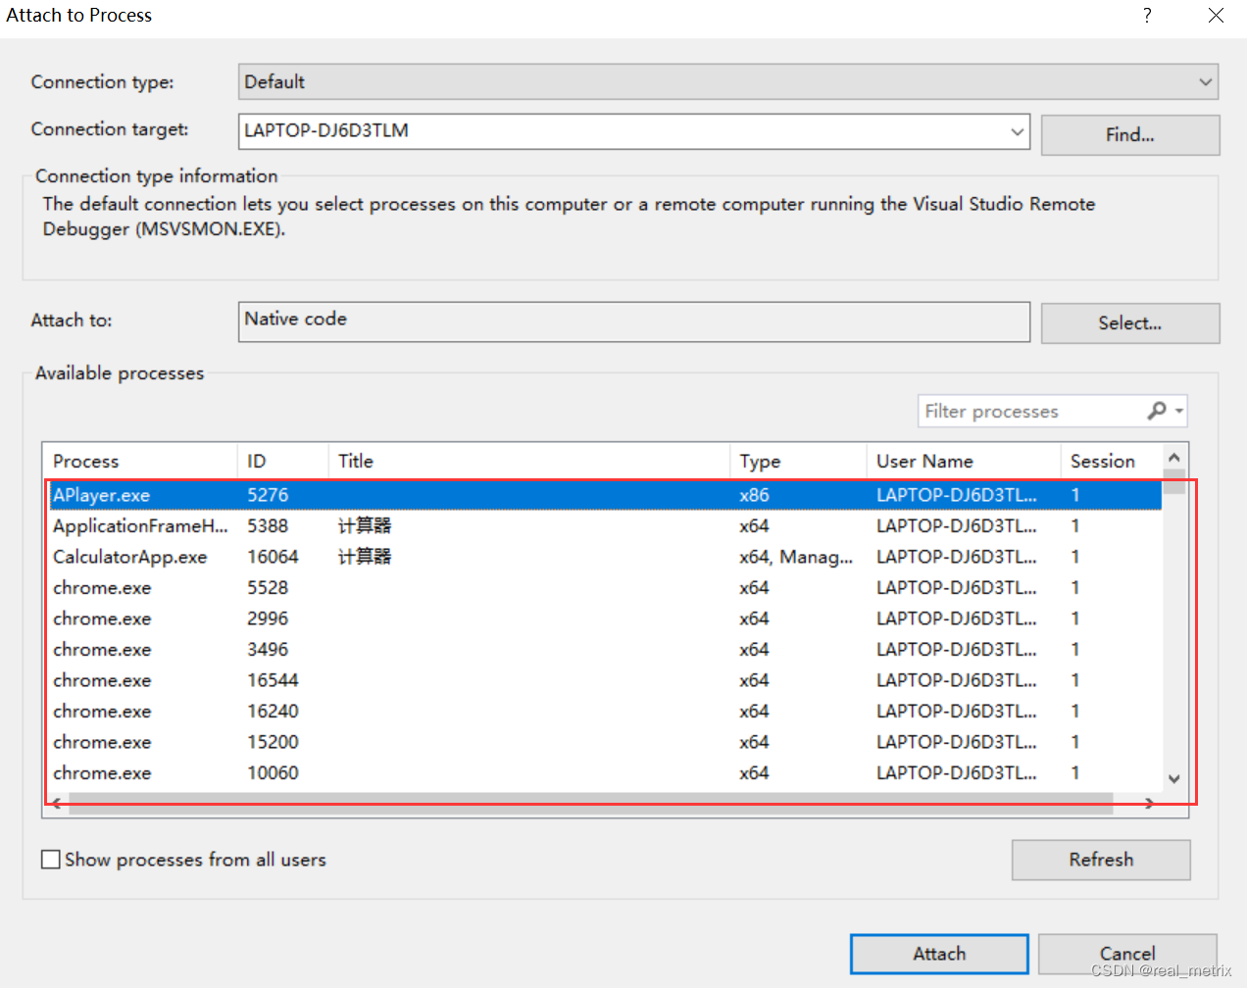1247x988 pixels.
Task: Select chrome.exe with ID 16240
Action: pos(605,712)
